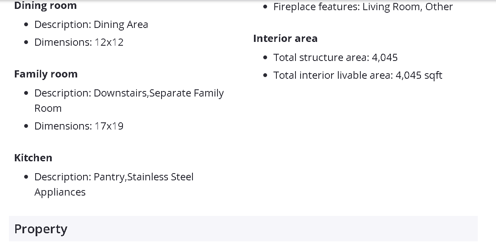496x243 pixels.
Task: Click the Dining room heading
Action: point(45,6)
